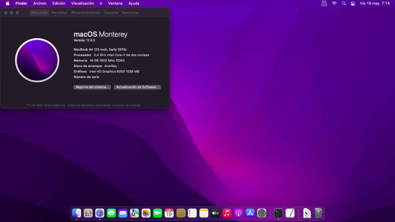
Task: Open the App Store from the Dock
Action: [x=250, y=213]
